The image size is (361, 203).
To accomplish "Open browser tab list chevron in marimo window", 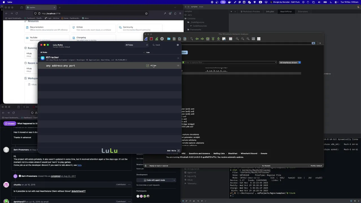I will [x=175, y=7].
